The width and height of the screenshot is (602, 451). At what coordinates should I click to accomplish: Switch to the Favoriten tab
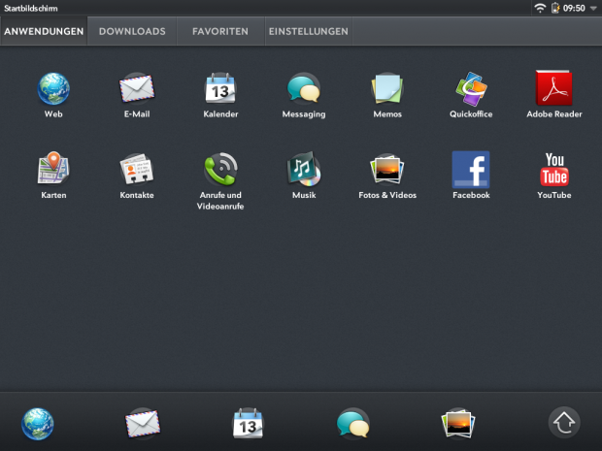coord(220,31)
